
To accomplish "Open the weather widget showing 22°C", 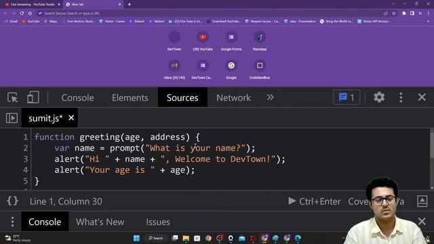I will click(x=17, y=238).
